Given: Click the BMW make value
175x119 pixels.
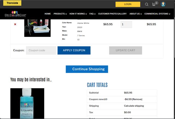Looking at the screenshot, I should (80, 31).
